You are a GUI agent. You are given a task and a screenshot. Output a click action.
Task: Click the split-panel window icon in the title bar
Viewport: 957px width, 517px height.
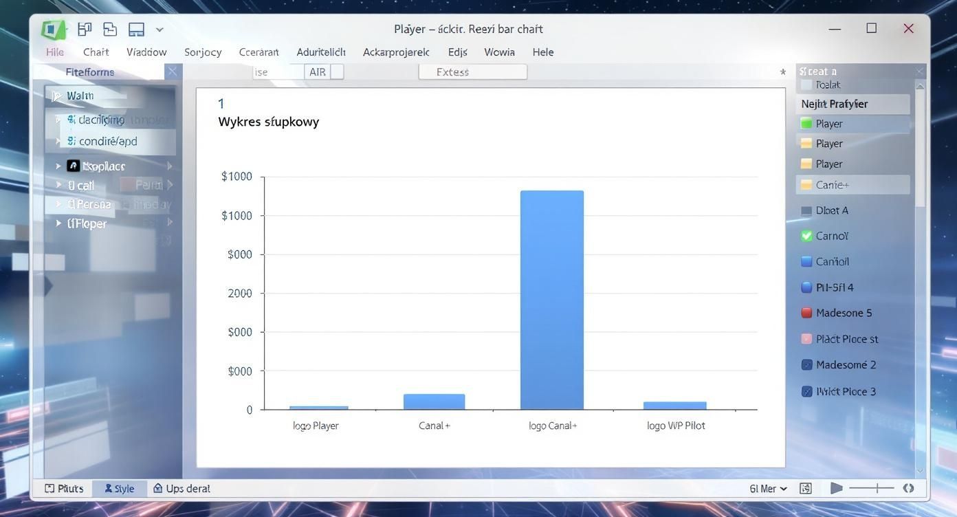(x=137, y=29)
